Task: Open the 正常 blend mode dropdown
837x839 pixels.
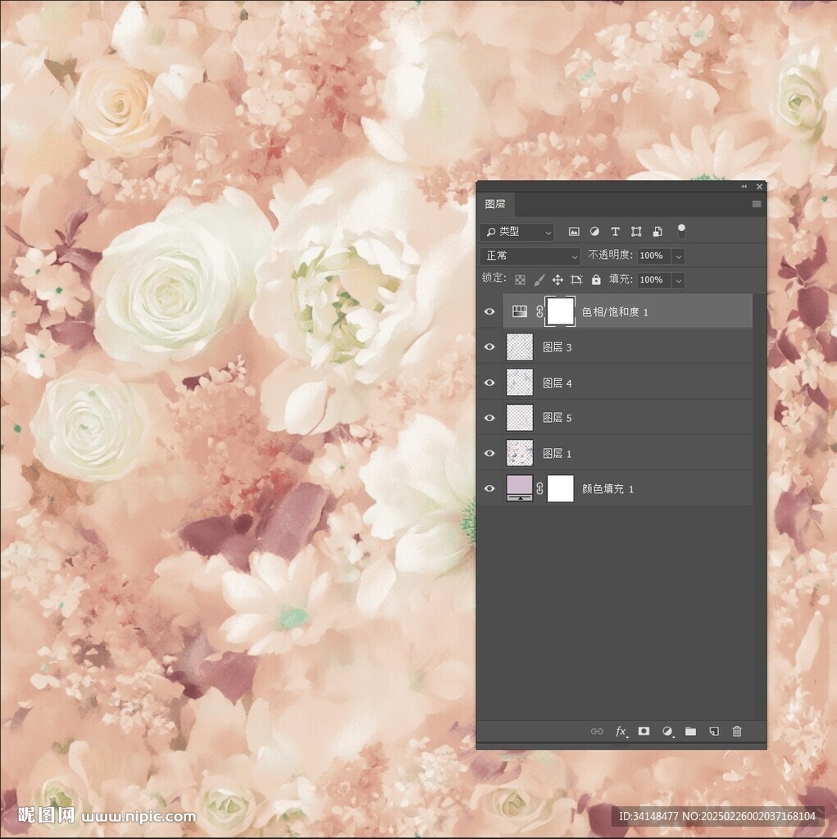Action: pyautogui.click(x=530, y=256)
